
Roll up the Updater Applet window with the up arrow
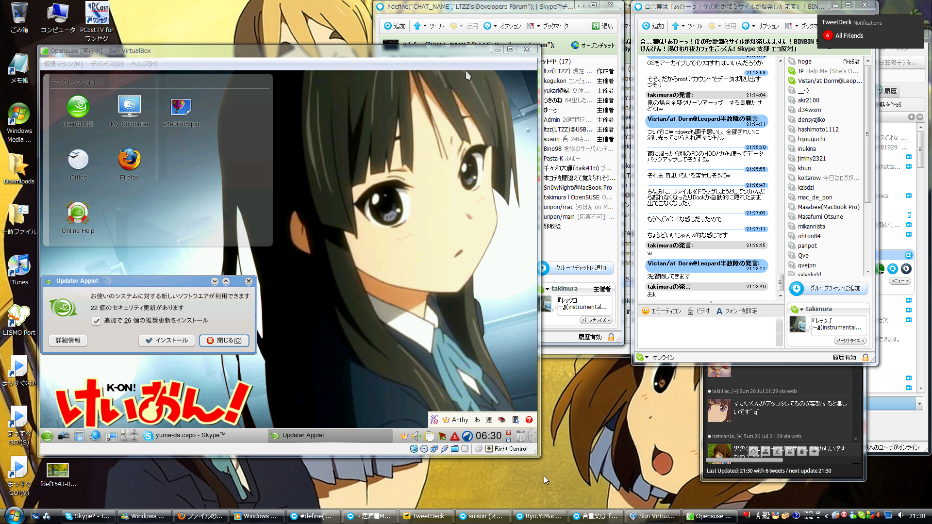click(226, 281)
